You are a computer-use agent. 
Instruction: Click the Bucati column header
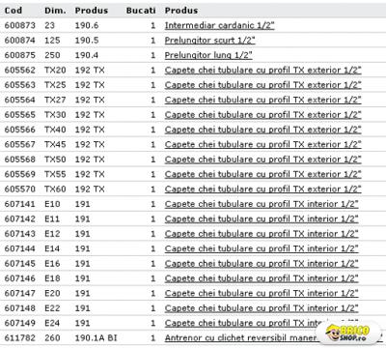pyautogui.click(x=141, y=11)
